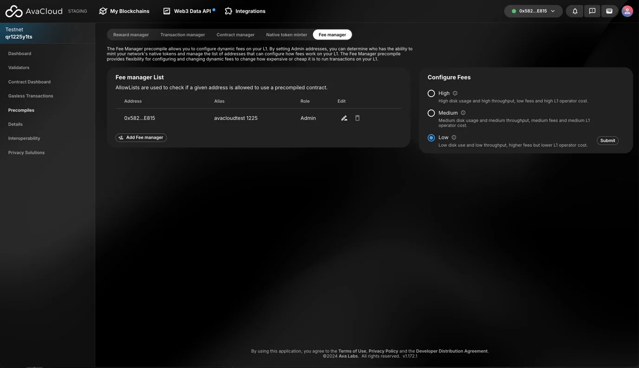Open the feedback message icon

tap(592, 11)
